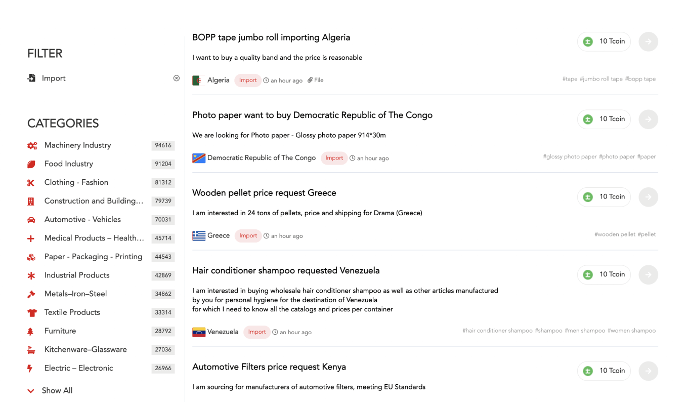Click the File attachment on the BOPP tape listing
688x402 pixels.
pos(316,80)
